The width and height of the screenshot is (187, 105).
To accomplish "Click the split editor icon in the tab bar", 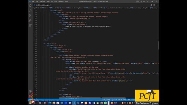I will click(154, 5).
